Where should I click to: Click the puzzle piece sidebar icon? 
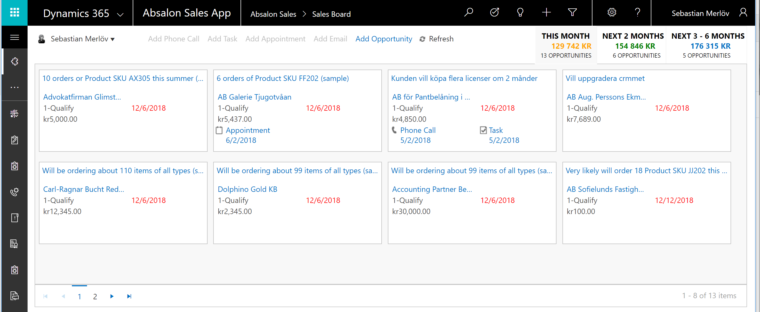click(x=14, y=61)
